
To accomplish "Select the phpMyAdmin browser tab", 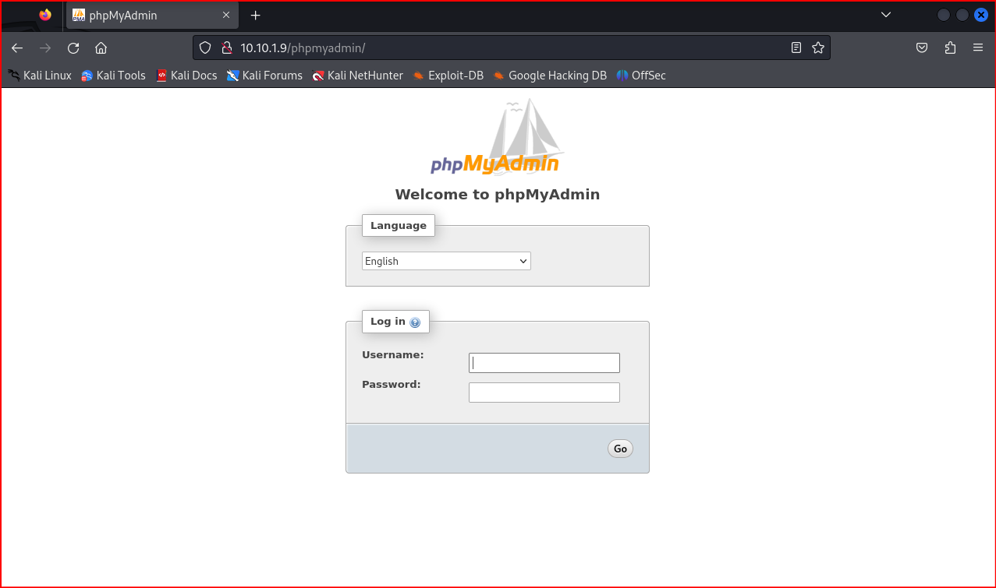I will [144, 16].
